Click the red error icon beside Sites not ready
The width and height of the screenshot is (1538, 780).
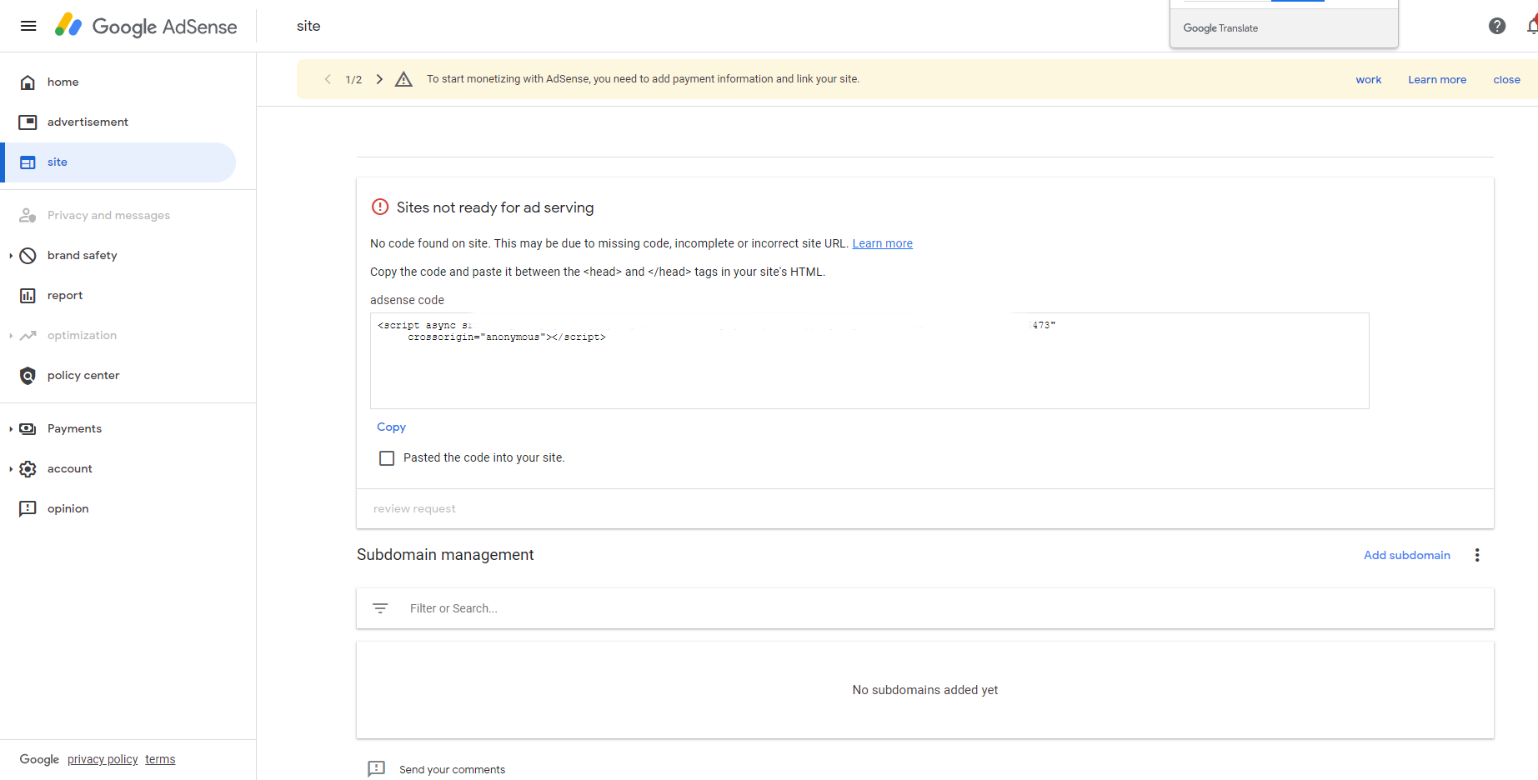tap(380, 207)
